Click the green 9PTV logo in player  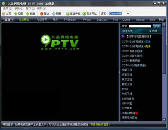click(60, 42)
